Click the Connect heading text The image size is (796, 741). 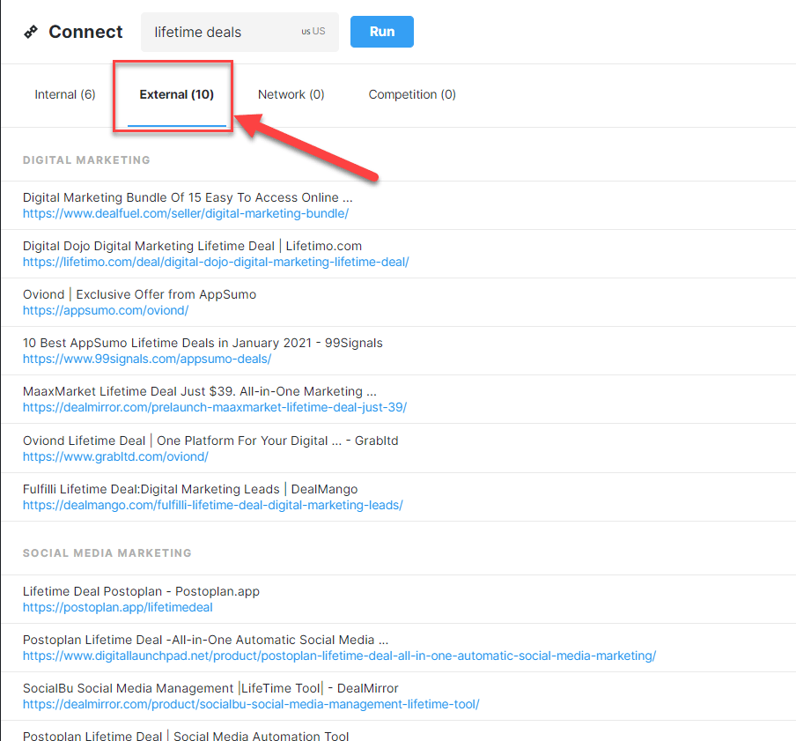point(85,32)
